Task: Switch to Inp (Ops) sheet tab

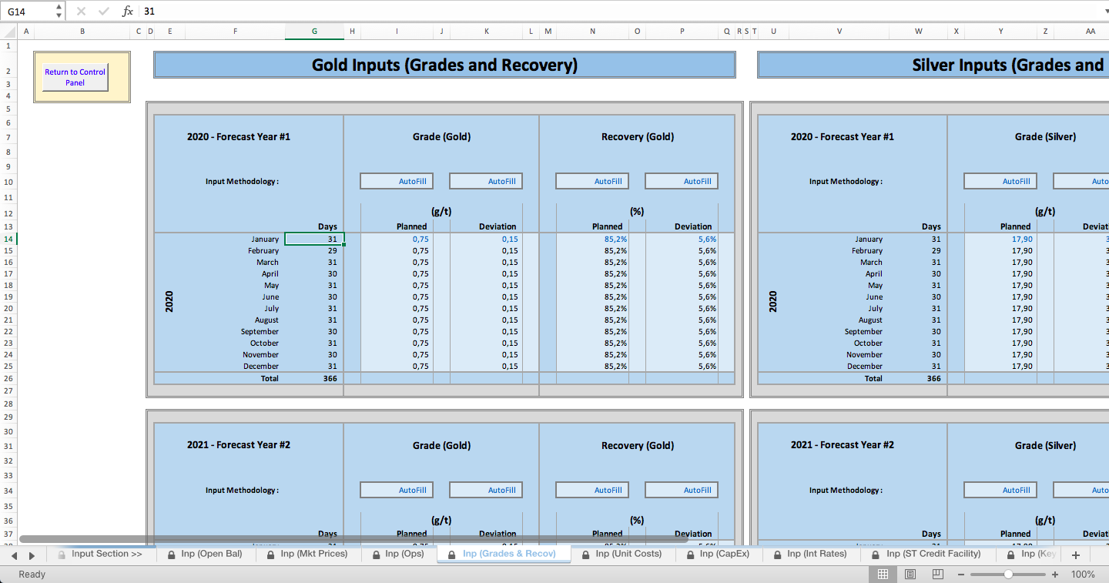Action: pos(397,554)
